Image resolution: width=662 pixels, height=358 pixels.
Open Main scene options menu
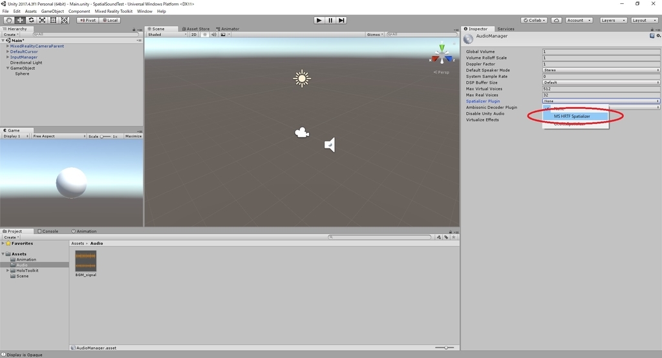(x=139, y=41)
